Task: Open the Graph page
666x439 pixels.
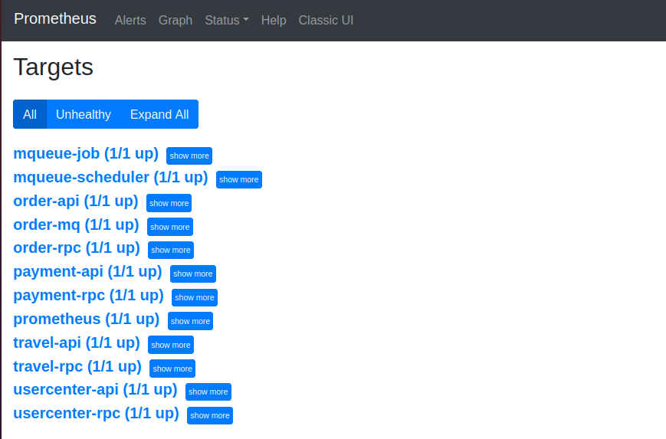Action: [x=175, y=20]
